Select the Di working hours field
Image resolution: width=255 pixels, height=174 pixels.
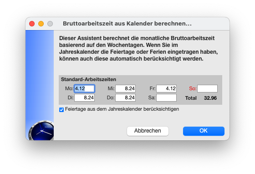84,98
